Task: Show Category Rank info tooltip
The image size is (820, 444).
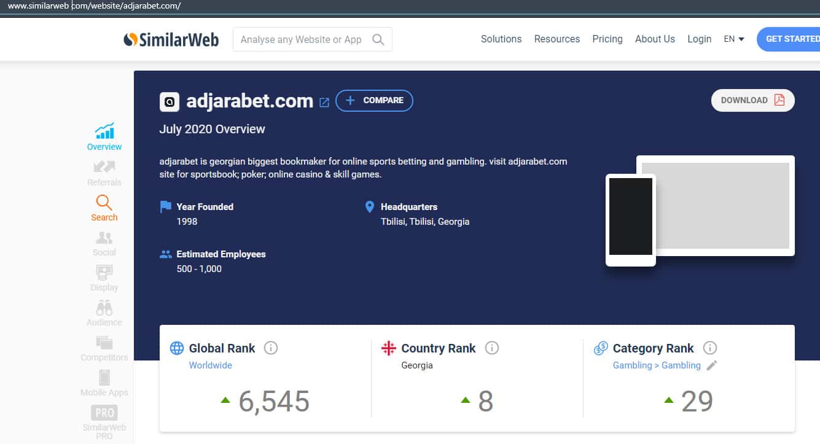Action: [709, 348]
